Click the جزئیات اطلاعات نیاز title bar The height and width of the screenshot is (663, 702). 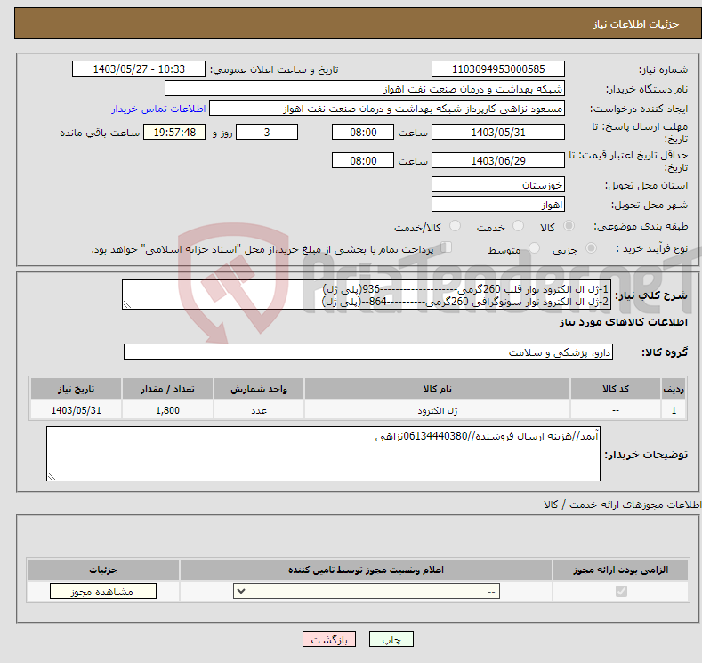point(358,24)
